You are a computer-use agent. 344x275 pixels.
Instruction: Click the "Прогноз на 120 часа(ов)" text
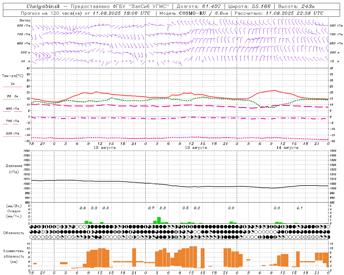point(52,13)
